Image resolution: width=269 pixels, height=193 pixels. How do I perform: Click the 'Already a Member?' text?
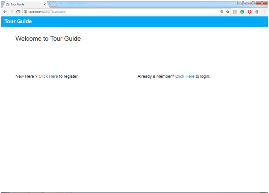(155, 76)
